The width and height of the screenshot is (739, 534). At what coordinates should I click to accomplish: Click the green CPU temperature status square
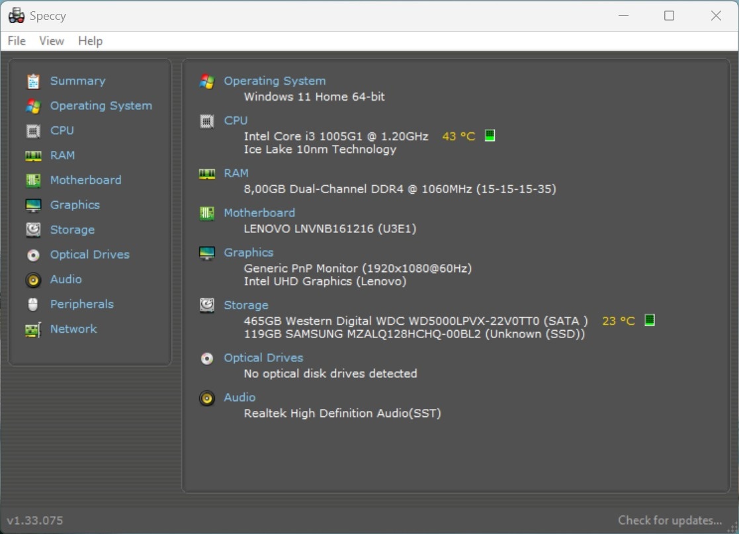click(x=490, y=135)
